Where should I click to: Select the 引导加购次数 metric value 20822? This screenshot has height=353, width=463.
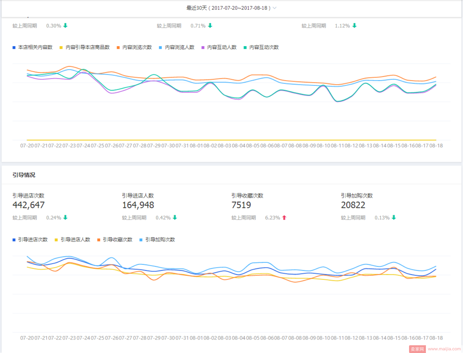pyautogui.click(x=353, y=205)
